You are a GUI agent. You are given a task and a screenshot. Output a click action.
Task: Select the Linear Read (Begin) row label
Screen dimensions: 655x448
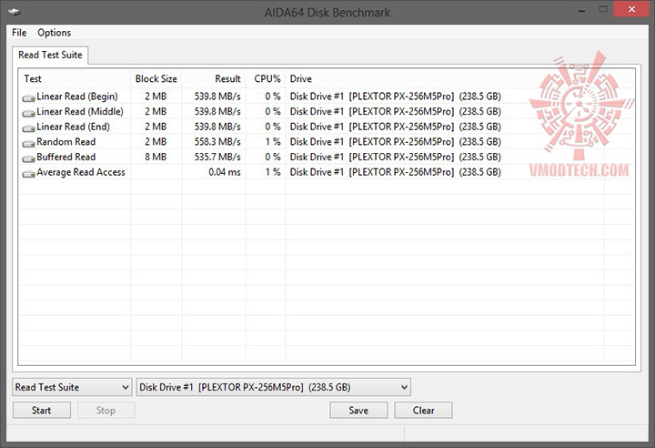[x=77, y=97]
